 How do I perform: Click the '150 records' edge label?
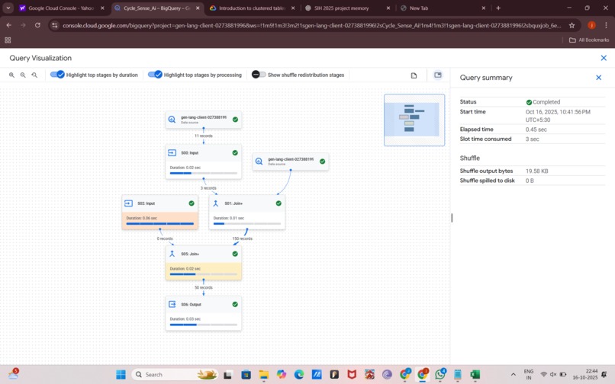click(x=243, y=238)
